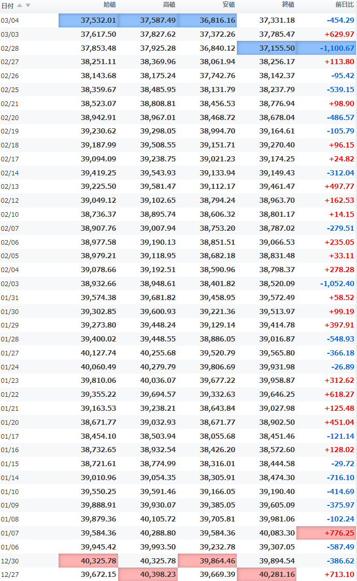Select low value 38,055.68
Image resolution: width=357 pixels, height=581 pixels.
218,437
